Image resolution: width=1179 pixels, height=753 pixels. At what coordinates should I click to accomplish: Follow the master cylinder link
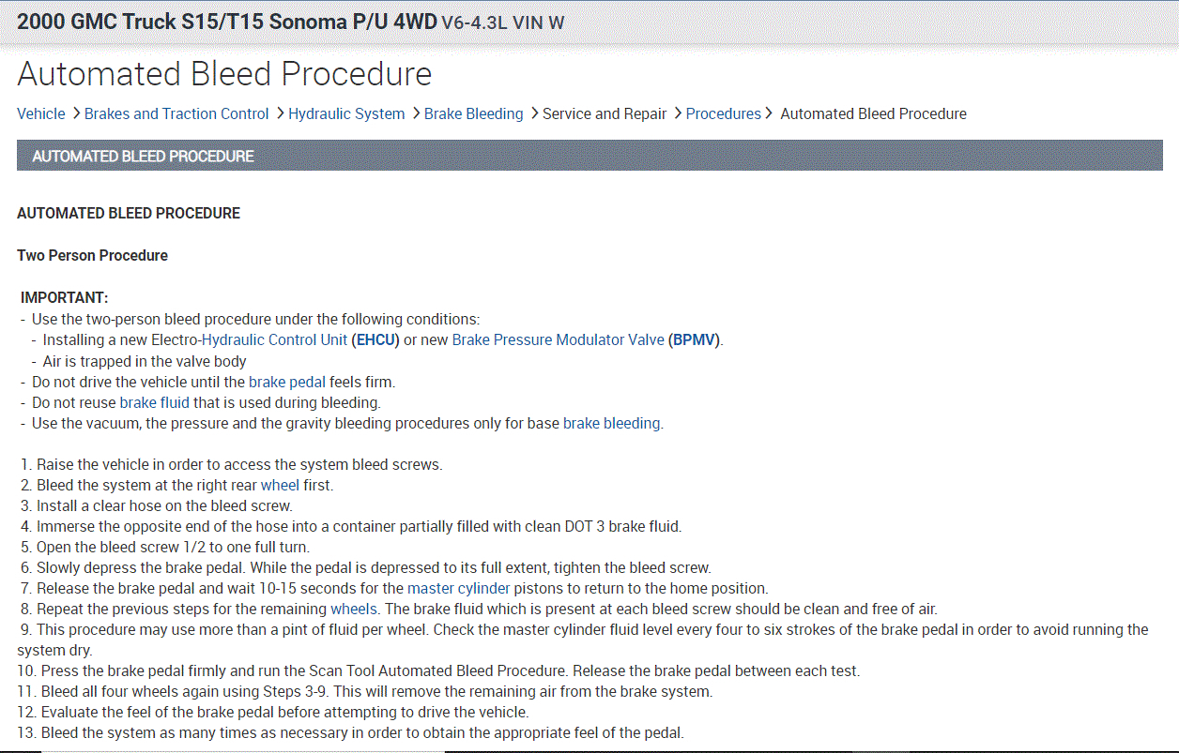pos(458,588)
